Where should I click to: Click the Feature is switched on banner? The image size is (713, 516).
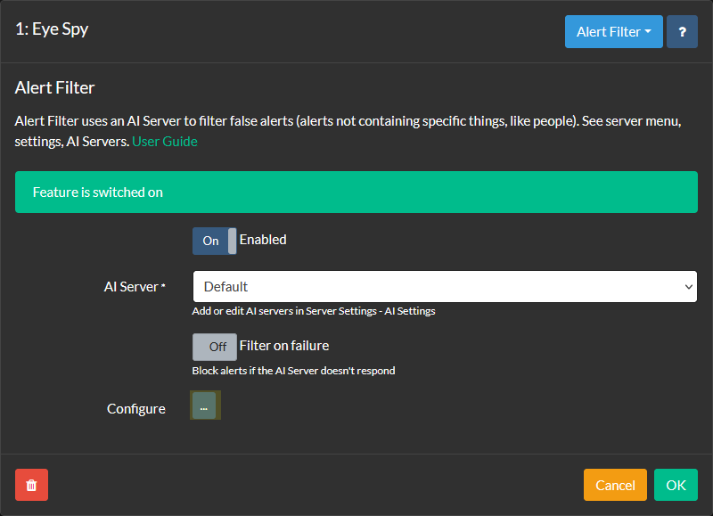(356, 192)
